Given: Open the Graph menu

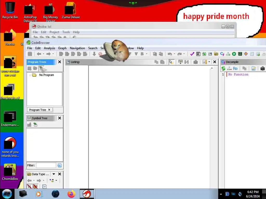Looking at the screenshot, I should (62, 48).
